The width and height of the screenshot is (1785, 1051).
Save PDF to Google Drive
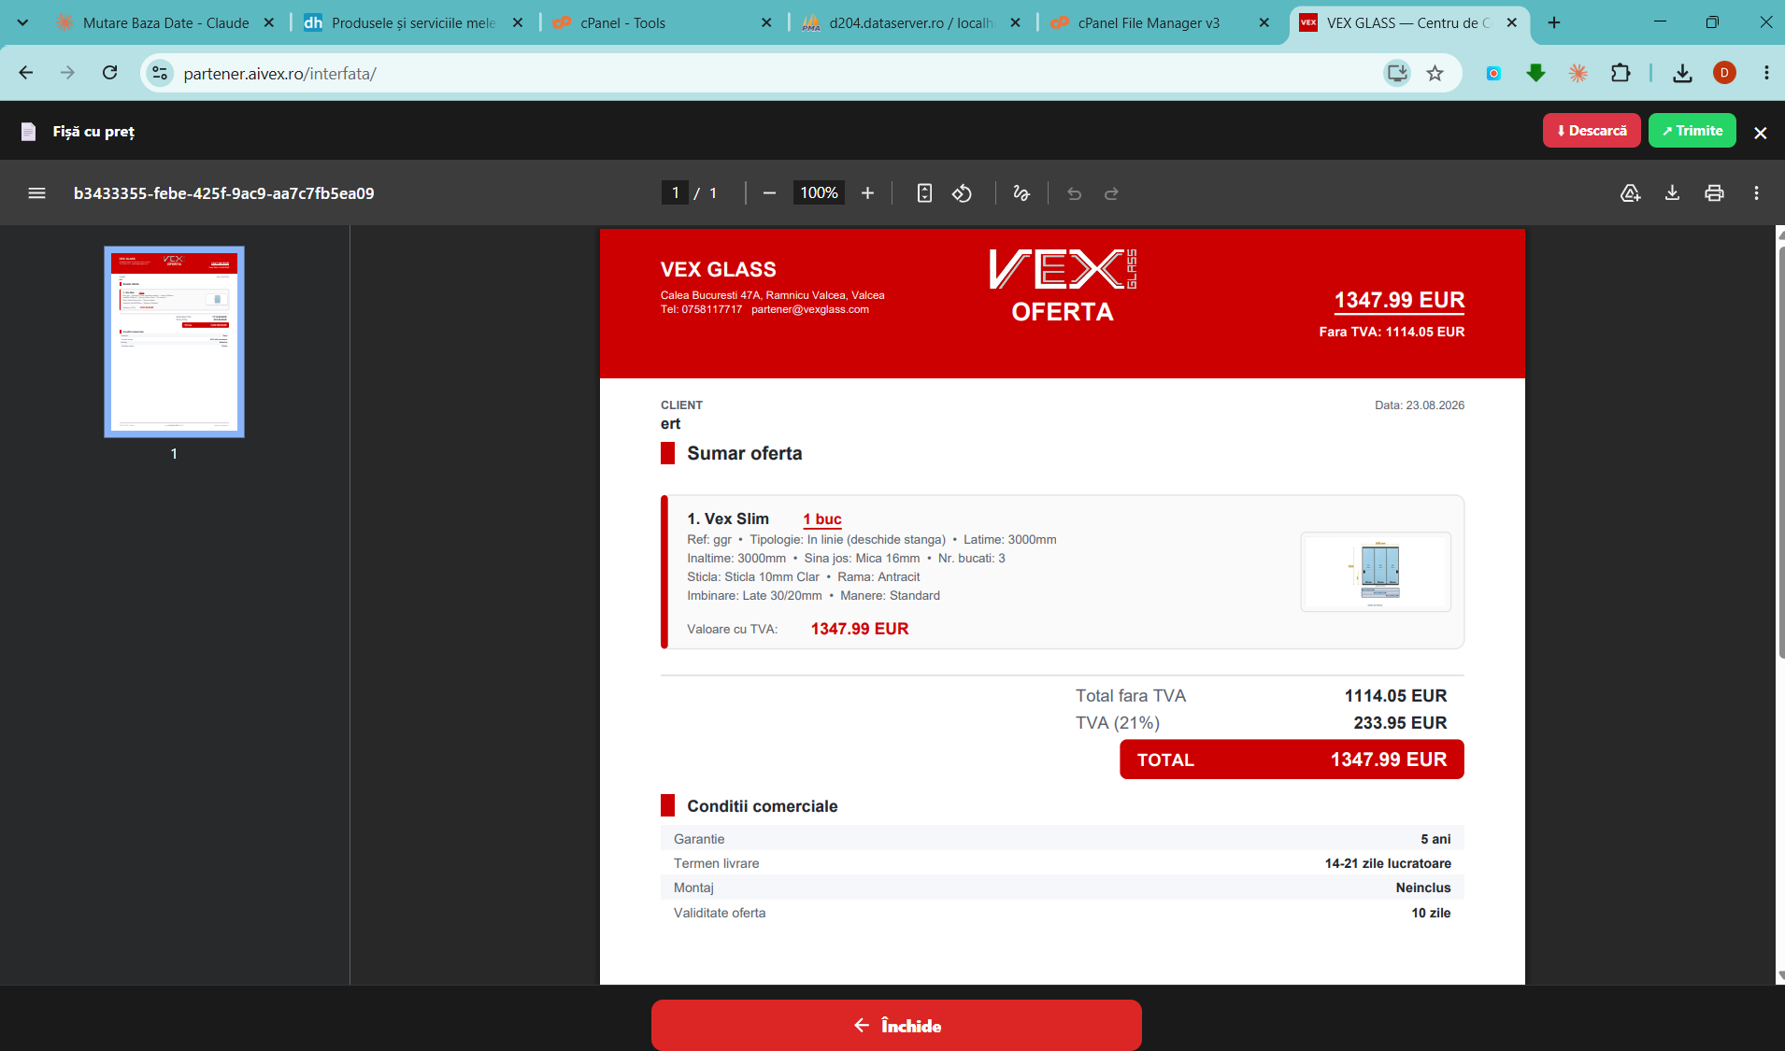click(x=1630, y=193)
